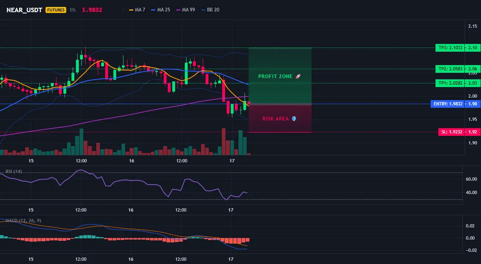
Task: Toggle the MA 7 legend entry
Action: [137, 10]
